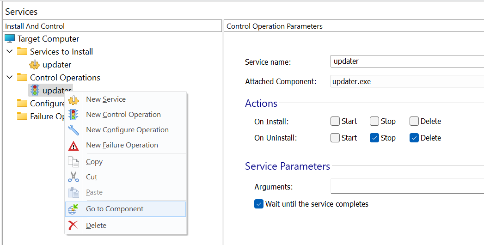This screenshot has width=484, height=245.
Task: Click the scissors Cut icon
Action: click(74, 177)
